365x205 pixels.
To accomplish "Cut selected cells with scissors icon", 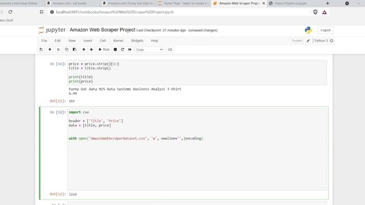I will (59, 50).
